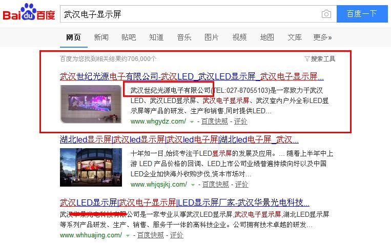Click the LED screen thumbnail of first result
Screen dimensions: 391x243
coord(91,104)
